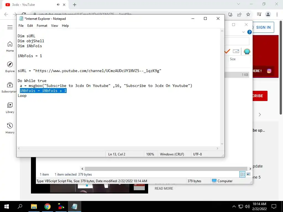Click the shell icon in Explorer ribbon
Viewport: 283px width, 212px height.
(247, 52)
